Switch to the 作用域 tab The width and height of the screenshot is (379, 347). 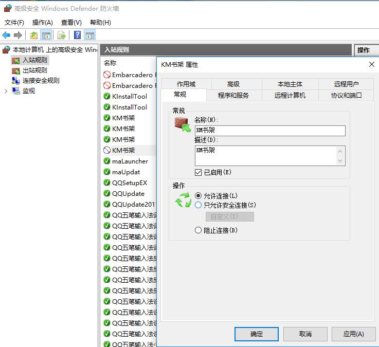[x=186, y=84]
